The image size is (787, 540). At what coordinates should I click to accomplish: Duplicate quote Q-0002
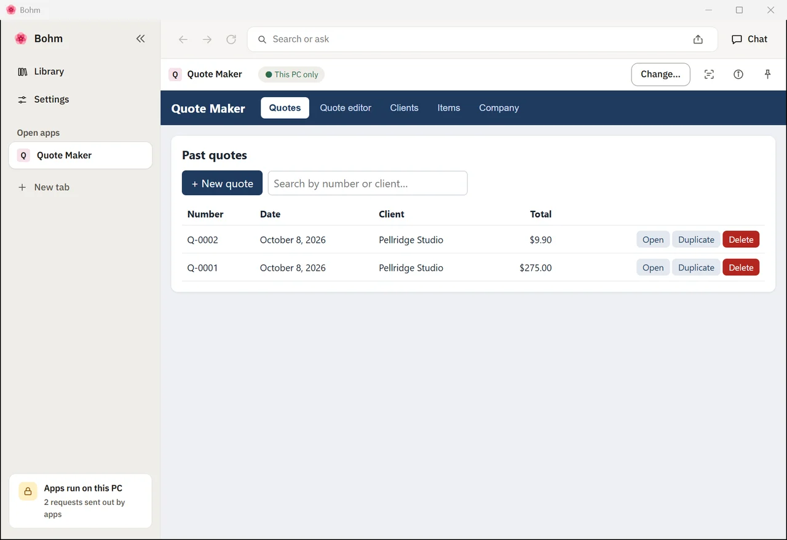click(x=696, y=240)
